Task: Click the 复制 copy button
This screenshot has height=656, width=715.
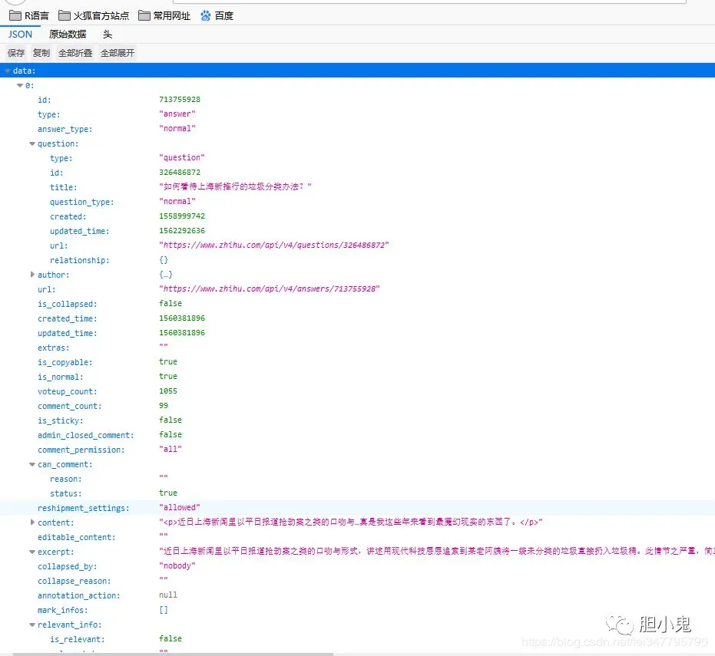Action: coord(41,53)
